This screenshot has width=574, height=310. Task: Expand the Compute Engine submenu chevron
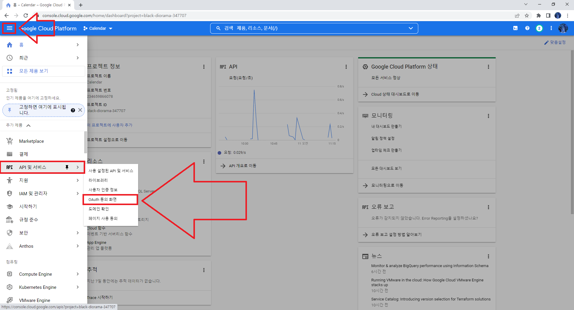78,274
